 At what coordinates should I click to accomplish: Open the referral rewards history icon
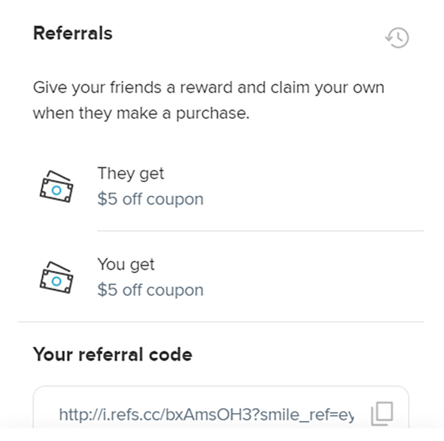click(397, 38)
